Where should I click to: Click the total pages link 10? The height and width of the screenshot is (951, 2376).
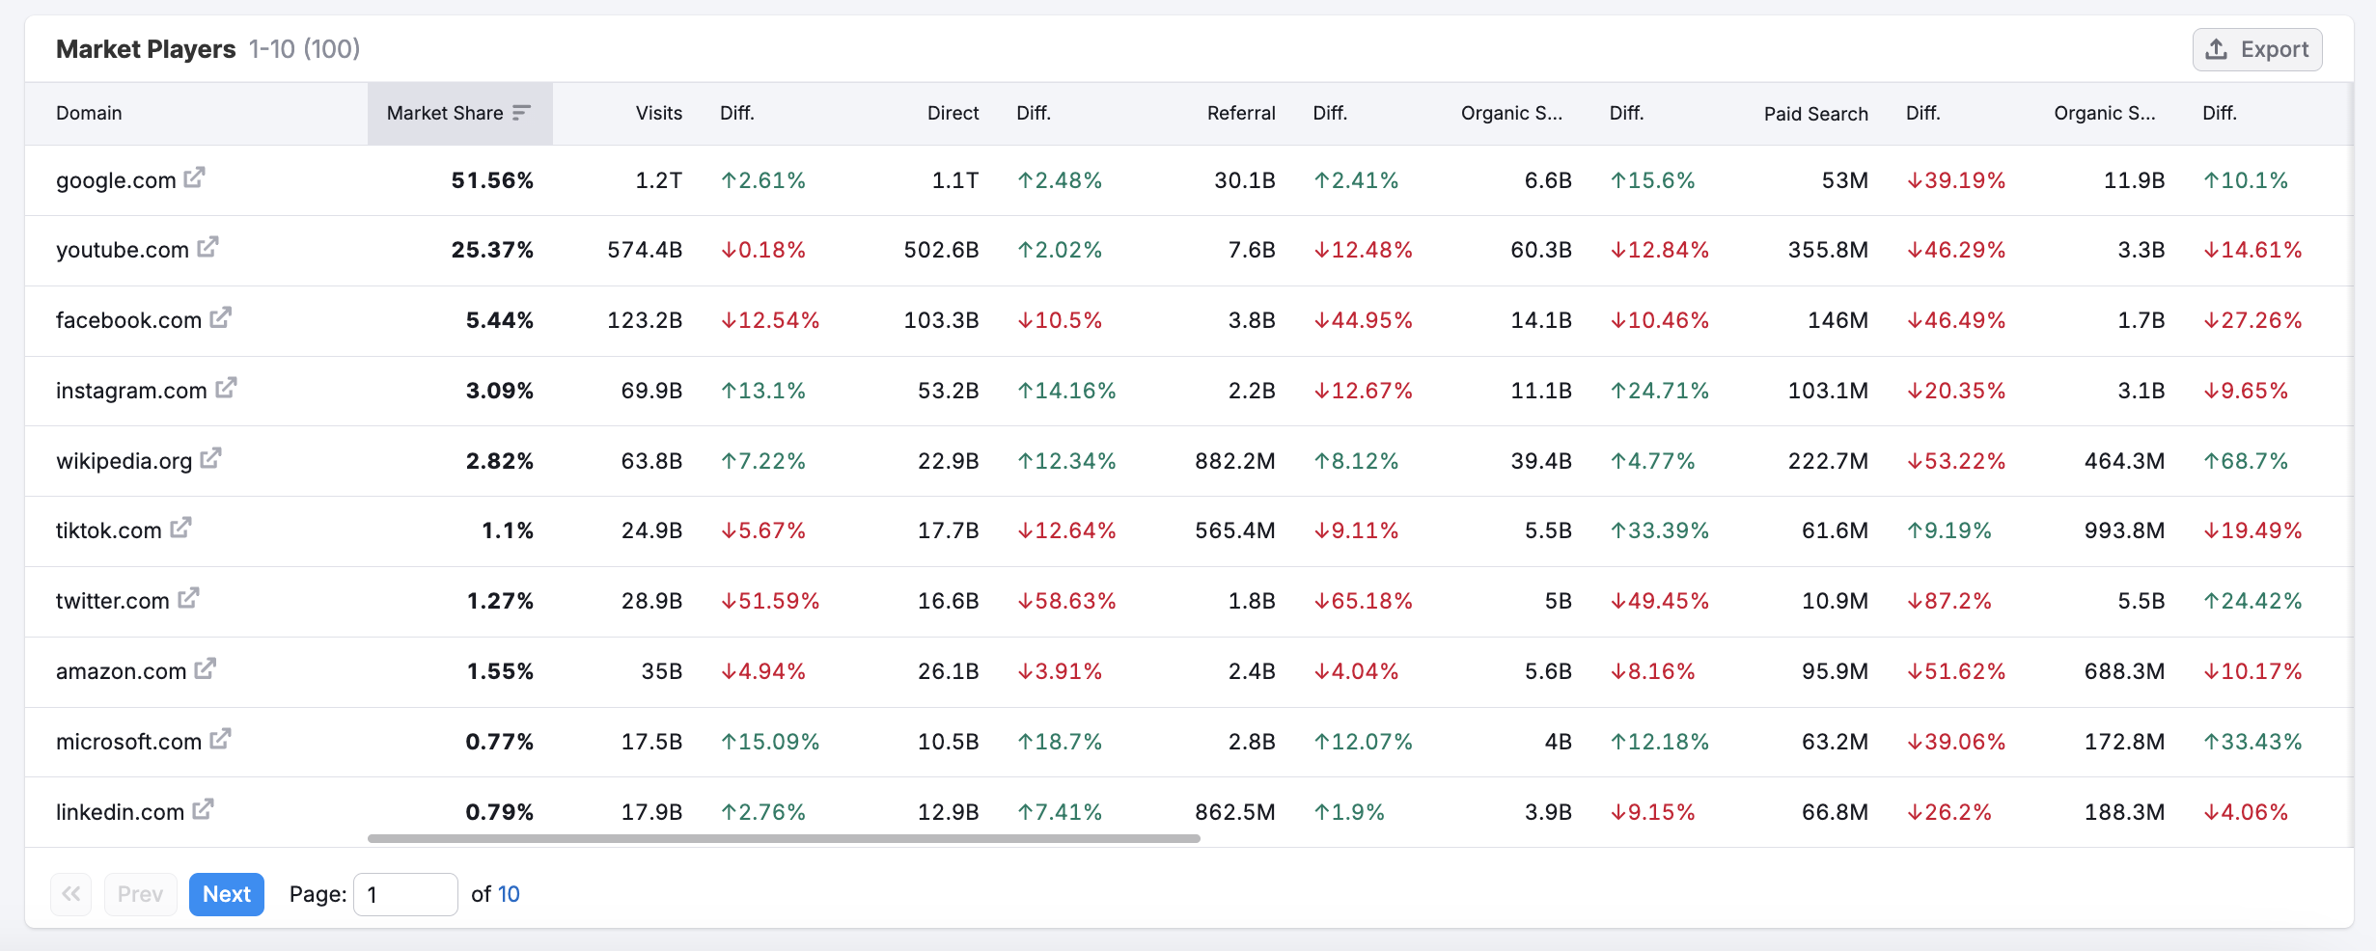click(509, 894)
